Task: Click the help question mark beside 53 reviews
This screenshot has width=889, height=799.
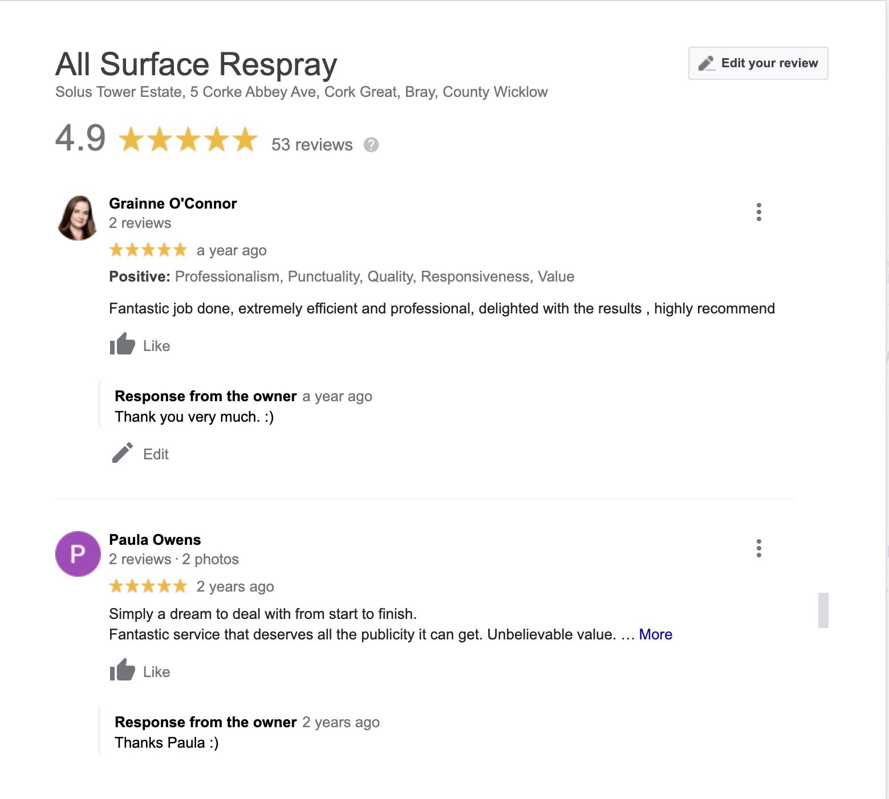Action: pyautogui.click(x=371, y=145)
